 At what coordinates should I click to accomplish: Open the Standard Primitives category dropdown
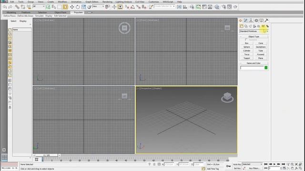(x=254, y=31)
